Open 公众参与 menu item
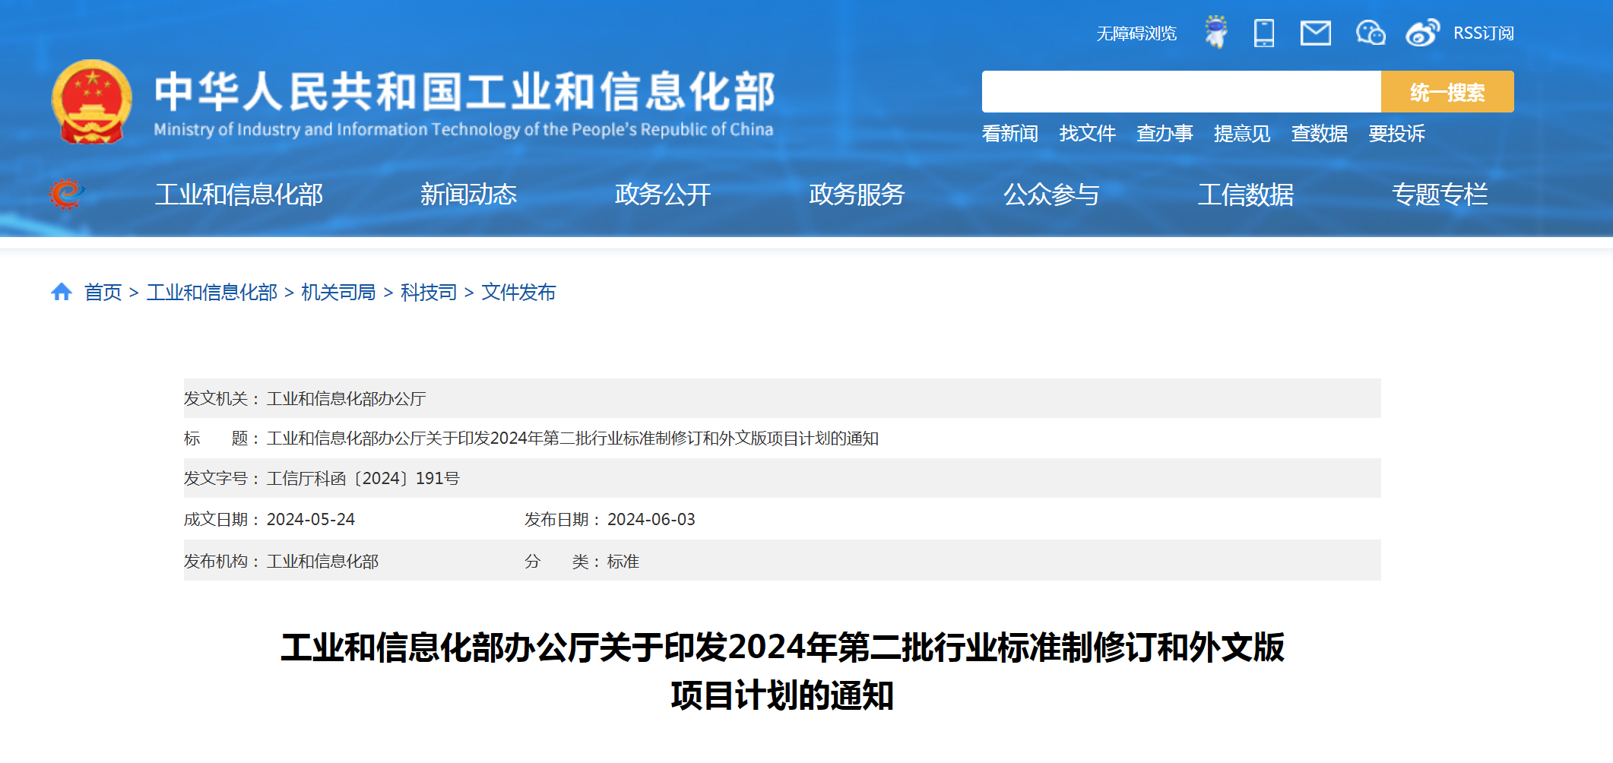 point(1051,195)
